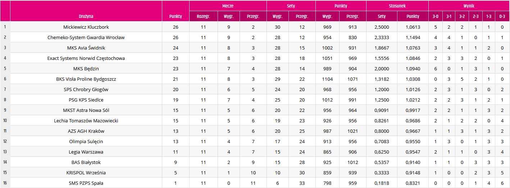Open Chemeko-System Gwardia Wrocław team
510x188 pixels.
[x=86, y=37]
